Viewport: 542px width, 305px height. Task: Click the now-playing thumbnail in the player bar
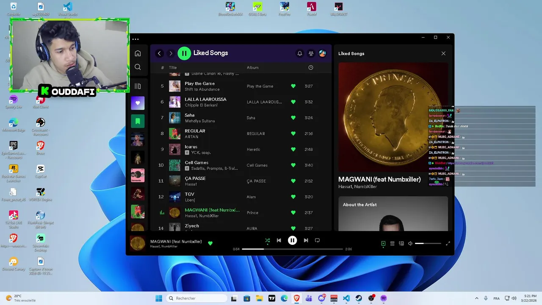pyautogui.click(x=137, y=244)
